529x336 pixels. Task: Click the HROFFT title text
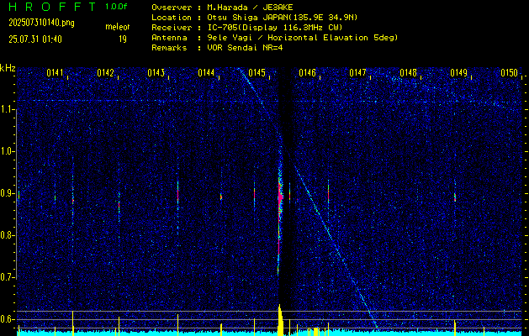47,7
